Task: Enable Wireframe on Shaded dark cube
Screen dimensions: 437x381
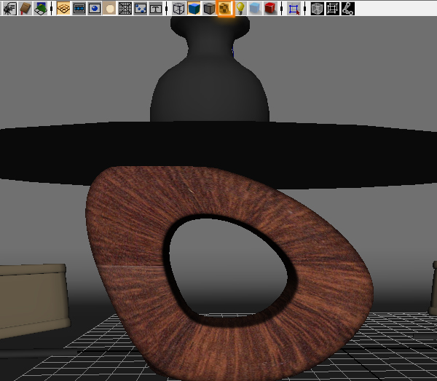Action: [209, 8]
